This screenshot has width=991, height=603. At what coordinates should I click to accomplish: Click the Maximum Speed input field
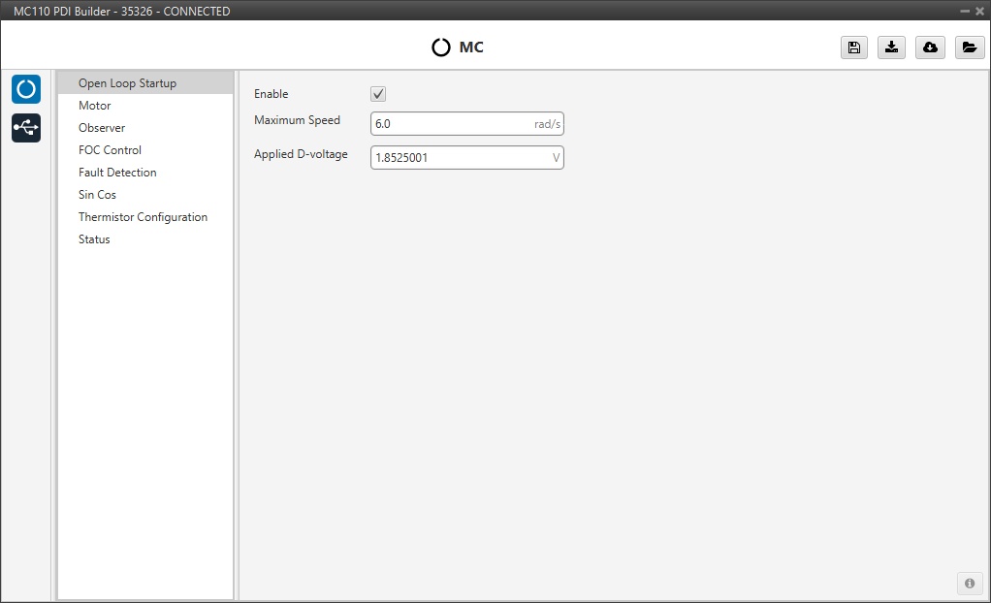(x=451, y=124)
